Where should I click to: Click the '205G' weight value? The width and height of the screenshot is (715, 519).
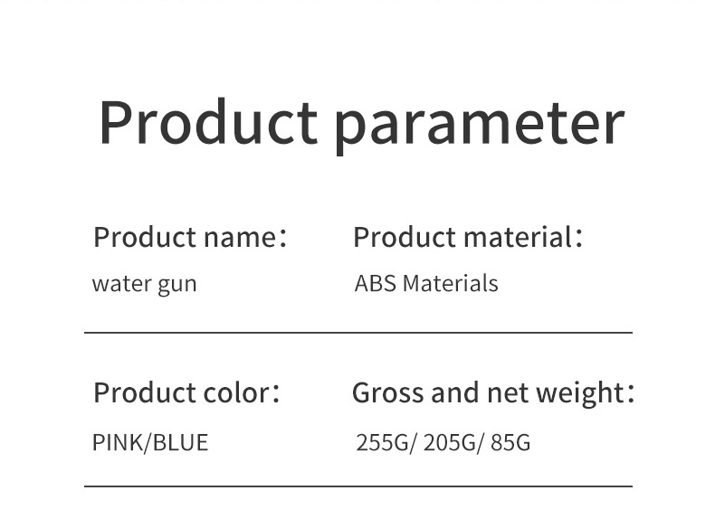pyautogui.click(x=450, y=442)
